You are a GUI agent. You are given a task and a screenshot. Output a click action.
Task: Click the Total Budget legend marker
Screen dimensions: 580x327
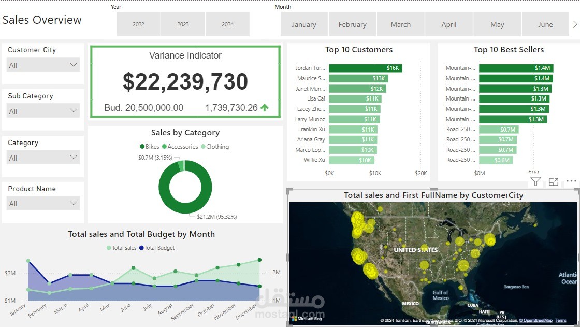click(x=141, y=248)
